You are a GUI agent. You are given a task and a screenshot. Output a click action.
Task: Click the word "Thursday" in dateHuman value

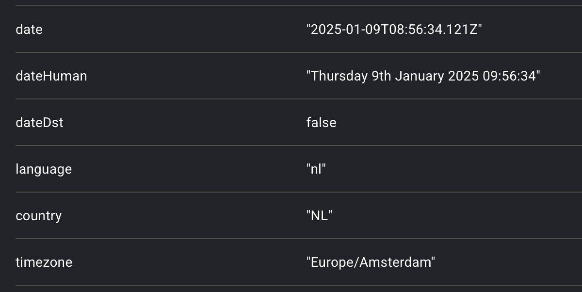(x=339, y=76)
